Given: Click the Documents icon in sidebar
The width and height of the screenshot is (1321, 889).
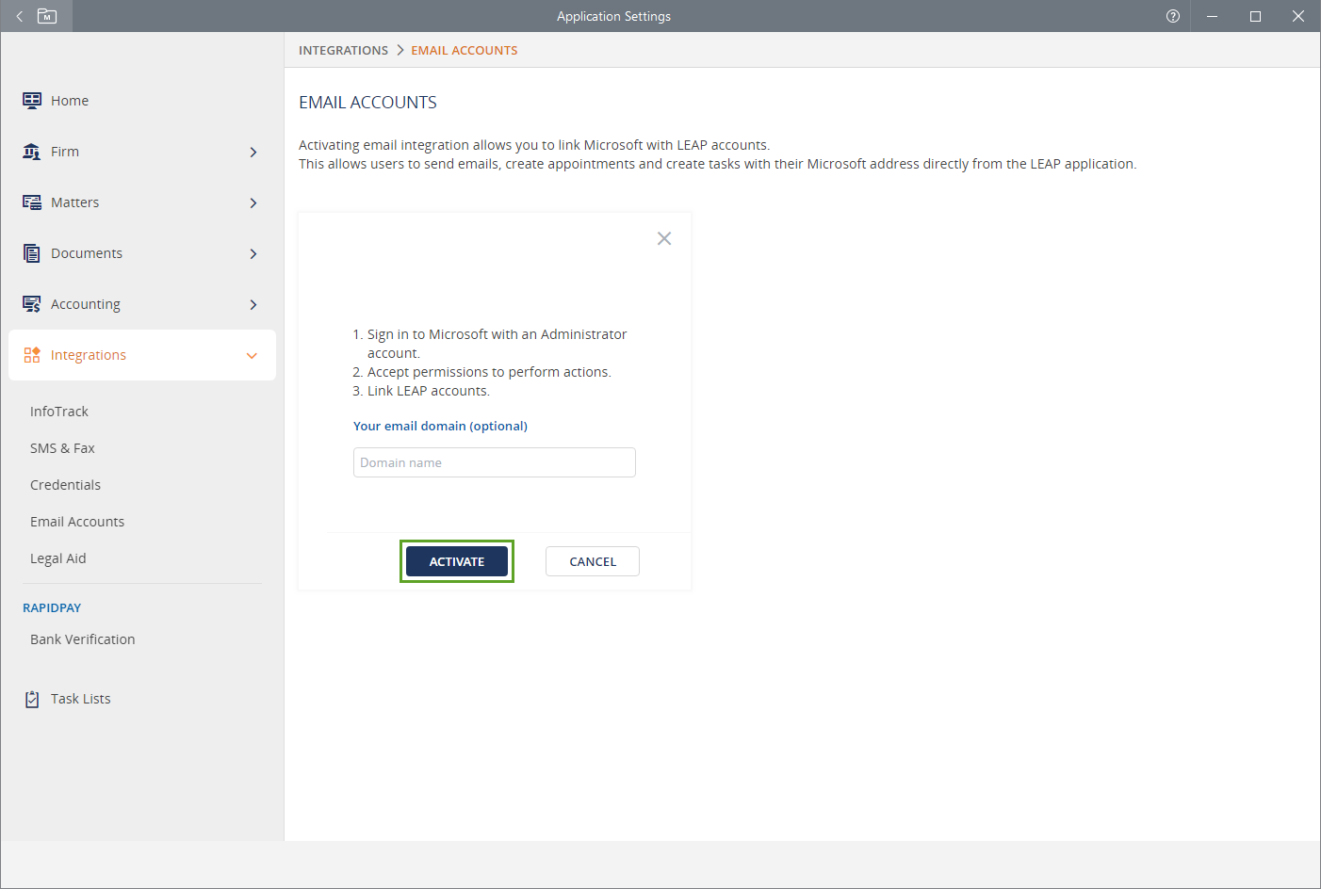Looking at the screenshot, I should [x=32, y=253].
